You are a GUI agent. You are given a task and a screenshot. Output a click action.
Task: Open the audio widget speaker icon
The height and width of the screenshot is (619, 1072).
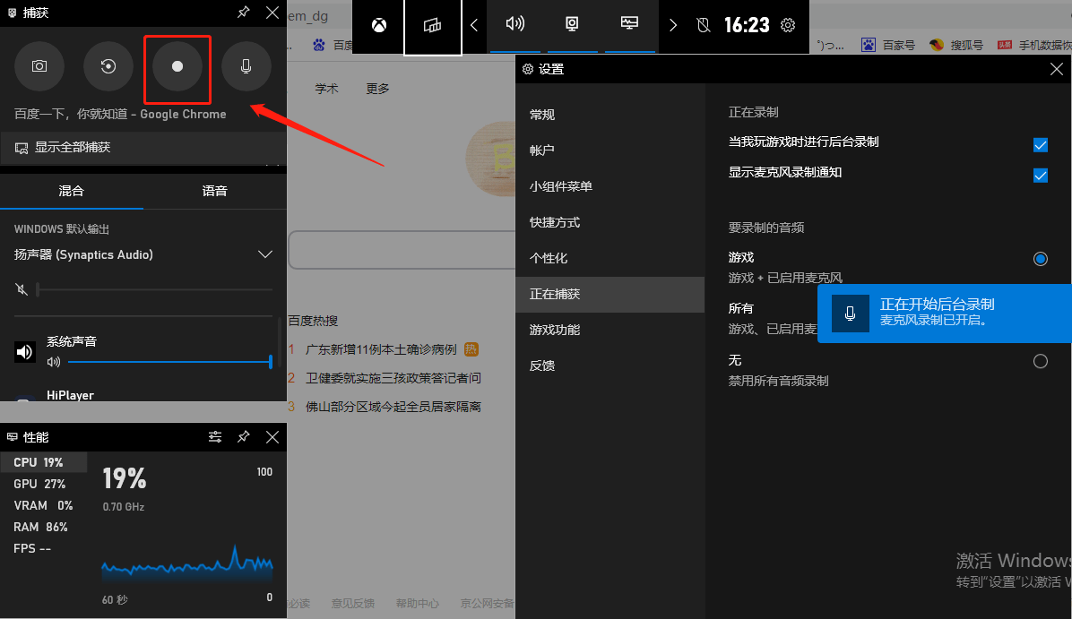click(515, 22)
